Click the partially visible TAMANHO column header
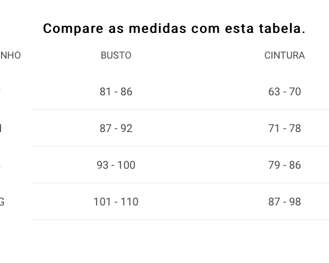The image size is (329, 263). (10, 55)
